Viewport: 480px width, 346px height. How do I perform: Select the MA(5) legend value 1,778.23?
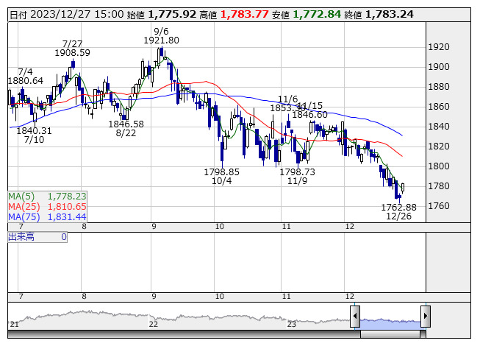point(67,196)
